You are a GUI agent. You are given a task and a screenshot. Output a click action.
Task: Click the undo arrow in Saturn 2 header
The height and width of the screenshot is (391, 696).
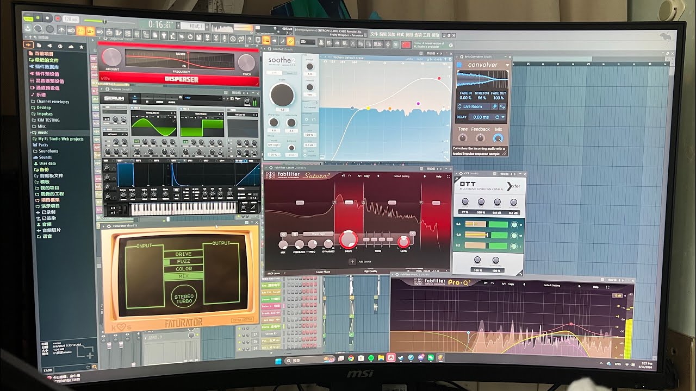tap(344, 176)
